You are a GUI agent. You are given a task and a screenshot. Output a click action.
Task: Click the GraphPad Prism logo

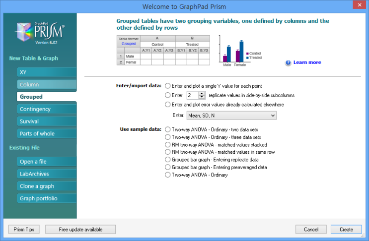point(40,32)
